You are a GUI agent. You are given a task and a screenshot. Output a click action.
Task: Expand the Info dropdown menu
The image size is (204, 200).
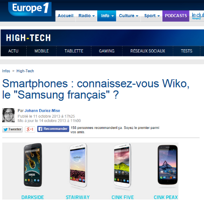107,16
